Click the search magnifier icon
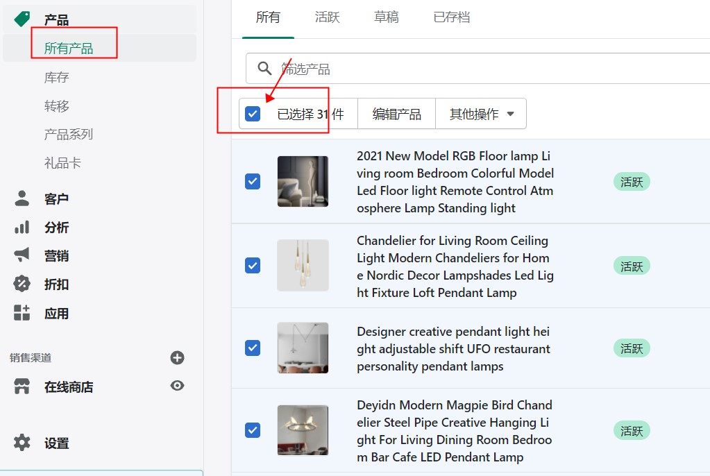This screenshot has width=710, height=476. (x=264, y=69)
